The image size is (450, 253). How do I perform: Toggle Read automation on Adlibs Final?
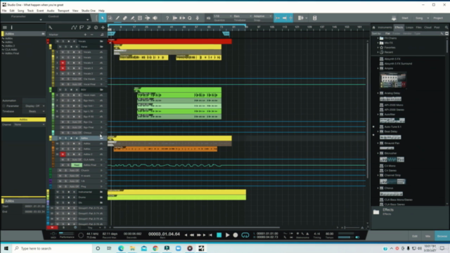pos(77,165)
